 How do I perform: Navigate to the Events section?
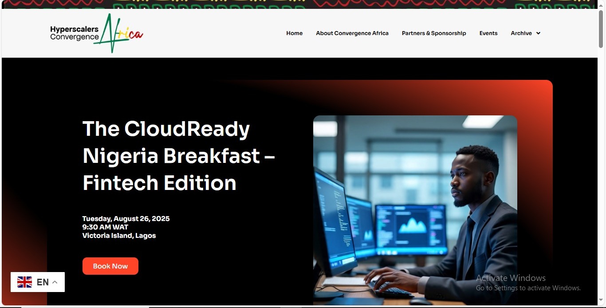(x=488, y=33)
